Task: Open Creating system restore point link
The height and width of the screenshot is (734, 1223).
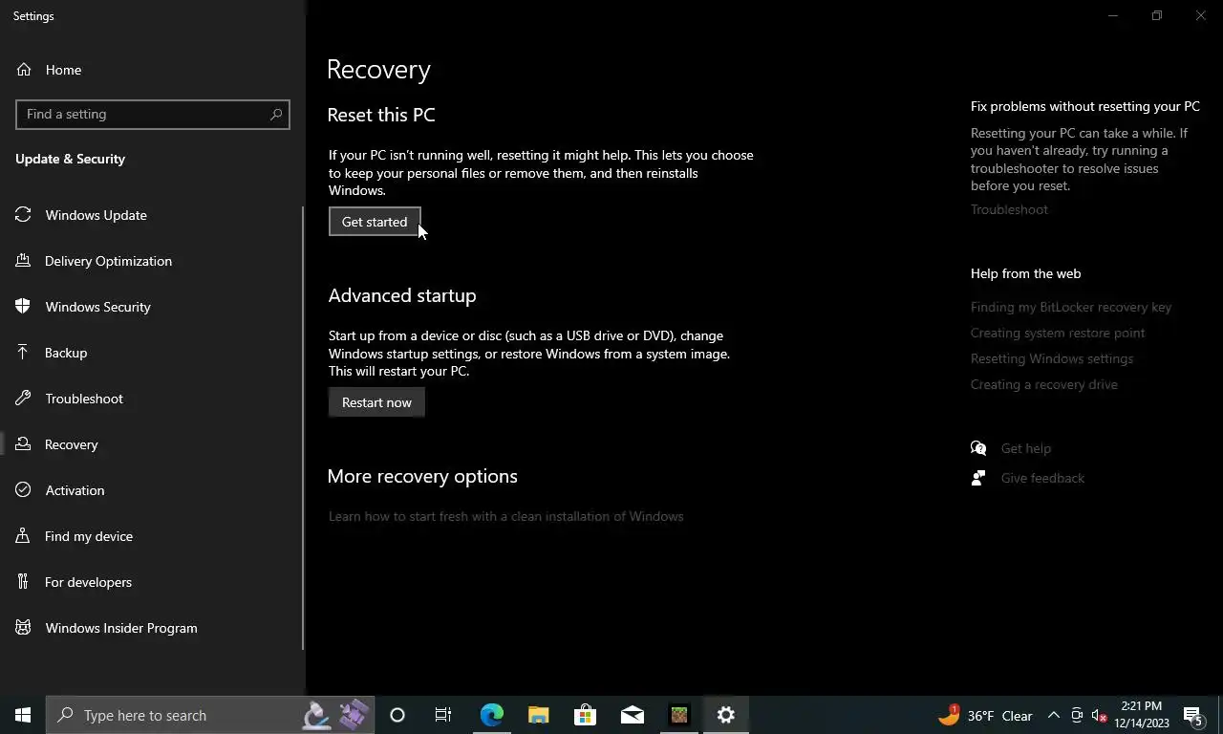Action: 1058,333
